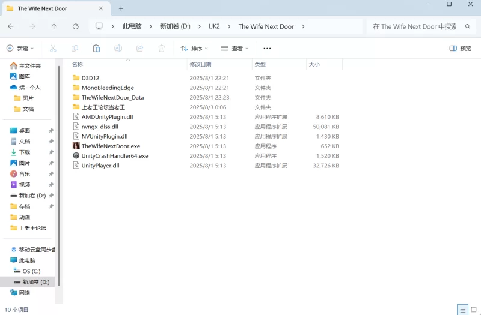
Task: Select the 上老王论坛当老王 folder in file list
Action: coord(103,107)
